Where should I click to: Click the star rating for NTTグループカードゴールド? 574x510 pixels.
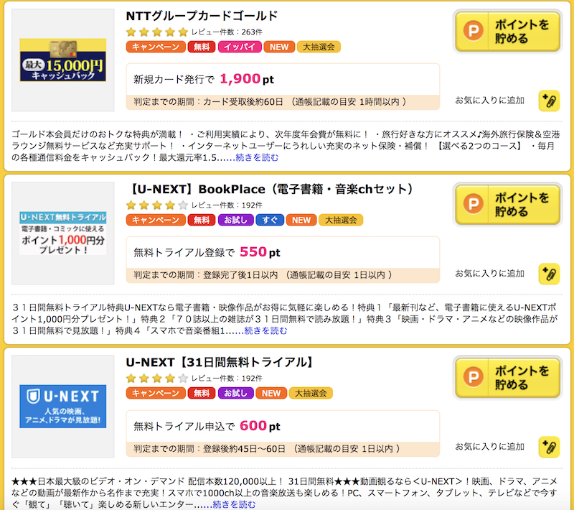(156, 32)
